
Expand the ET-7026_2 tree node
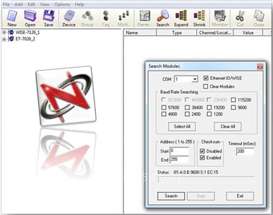pyautogui.click(x=4, y=39)
